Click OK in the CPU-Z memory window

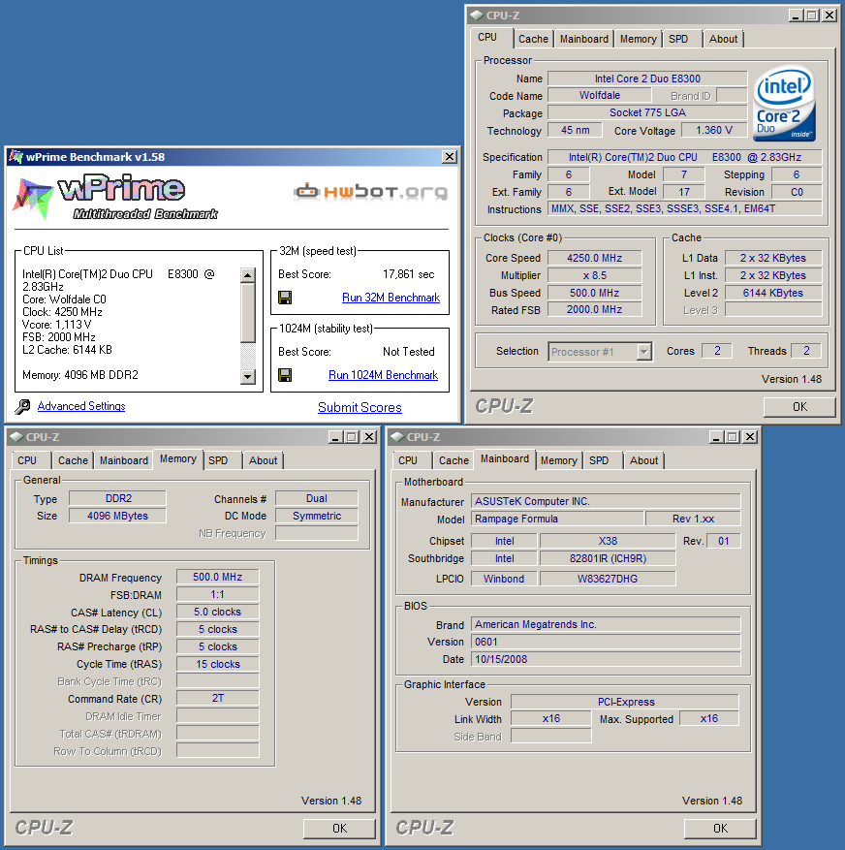[x=339, y=829]
